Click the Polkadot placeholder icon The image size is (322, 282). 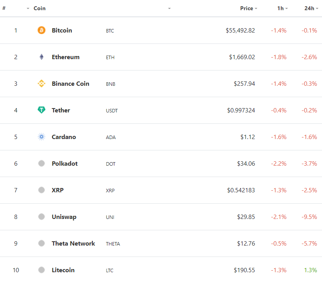[x=42, y=163]
